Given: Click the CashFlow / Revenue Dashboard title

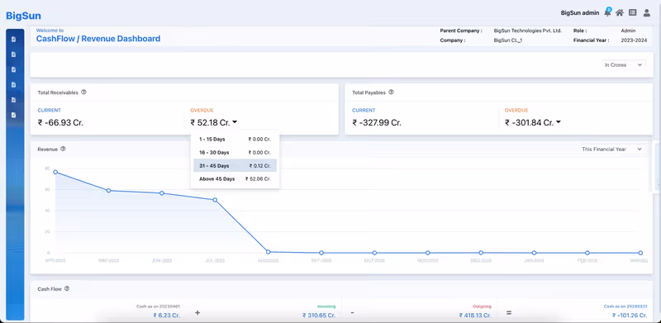Looking at the screenshot, I should (98, 39).
